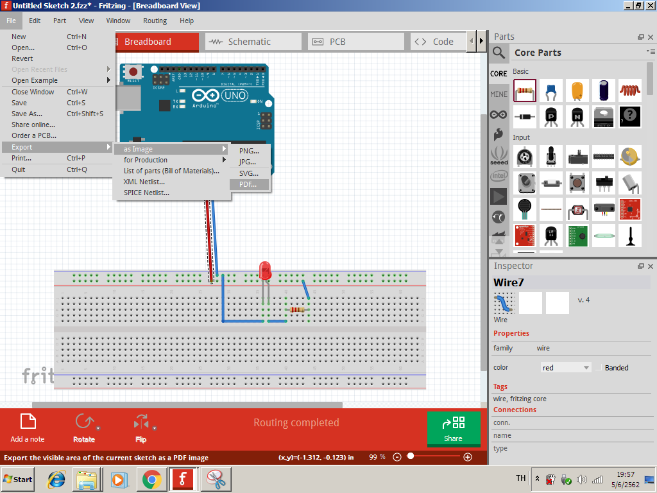Open the Seeed parts bin
657x493 pixels.
point(499,155)
